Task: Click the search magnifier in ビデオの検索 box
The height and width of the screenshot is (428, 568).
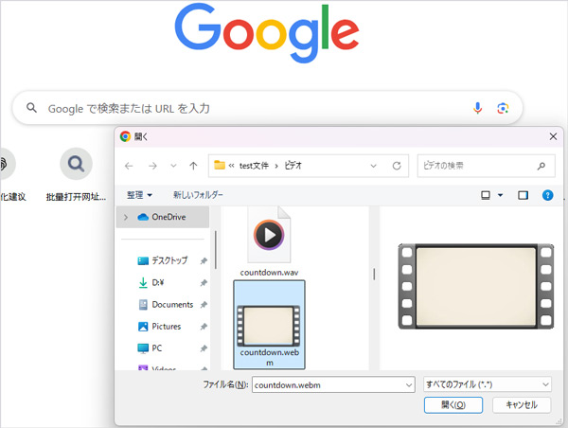Action: [x=541, y=166]
